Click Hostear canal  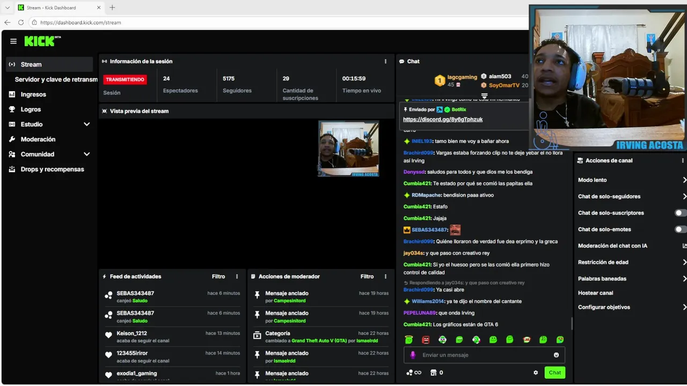595,293
